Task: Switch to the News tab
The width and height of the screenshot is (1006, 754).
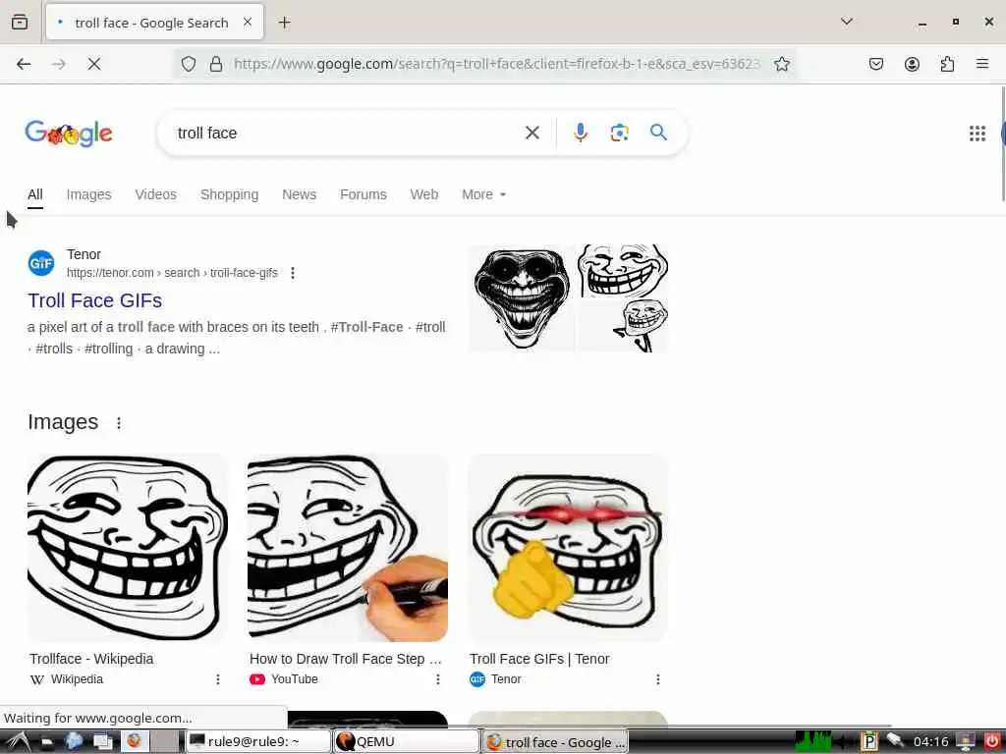Action: (x=299, y=194)
